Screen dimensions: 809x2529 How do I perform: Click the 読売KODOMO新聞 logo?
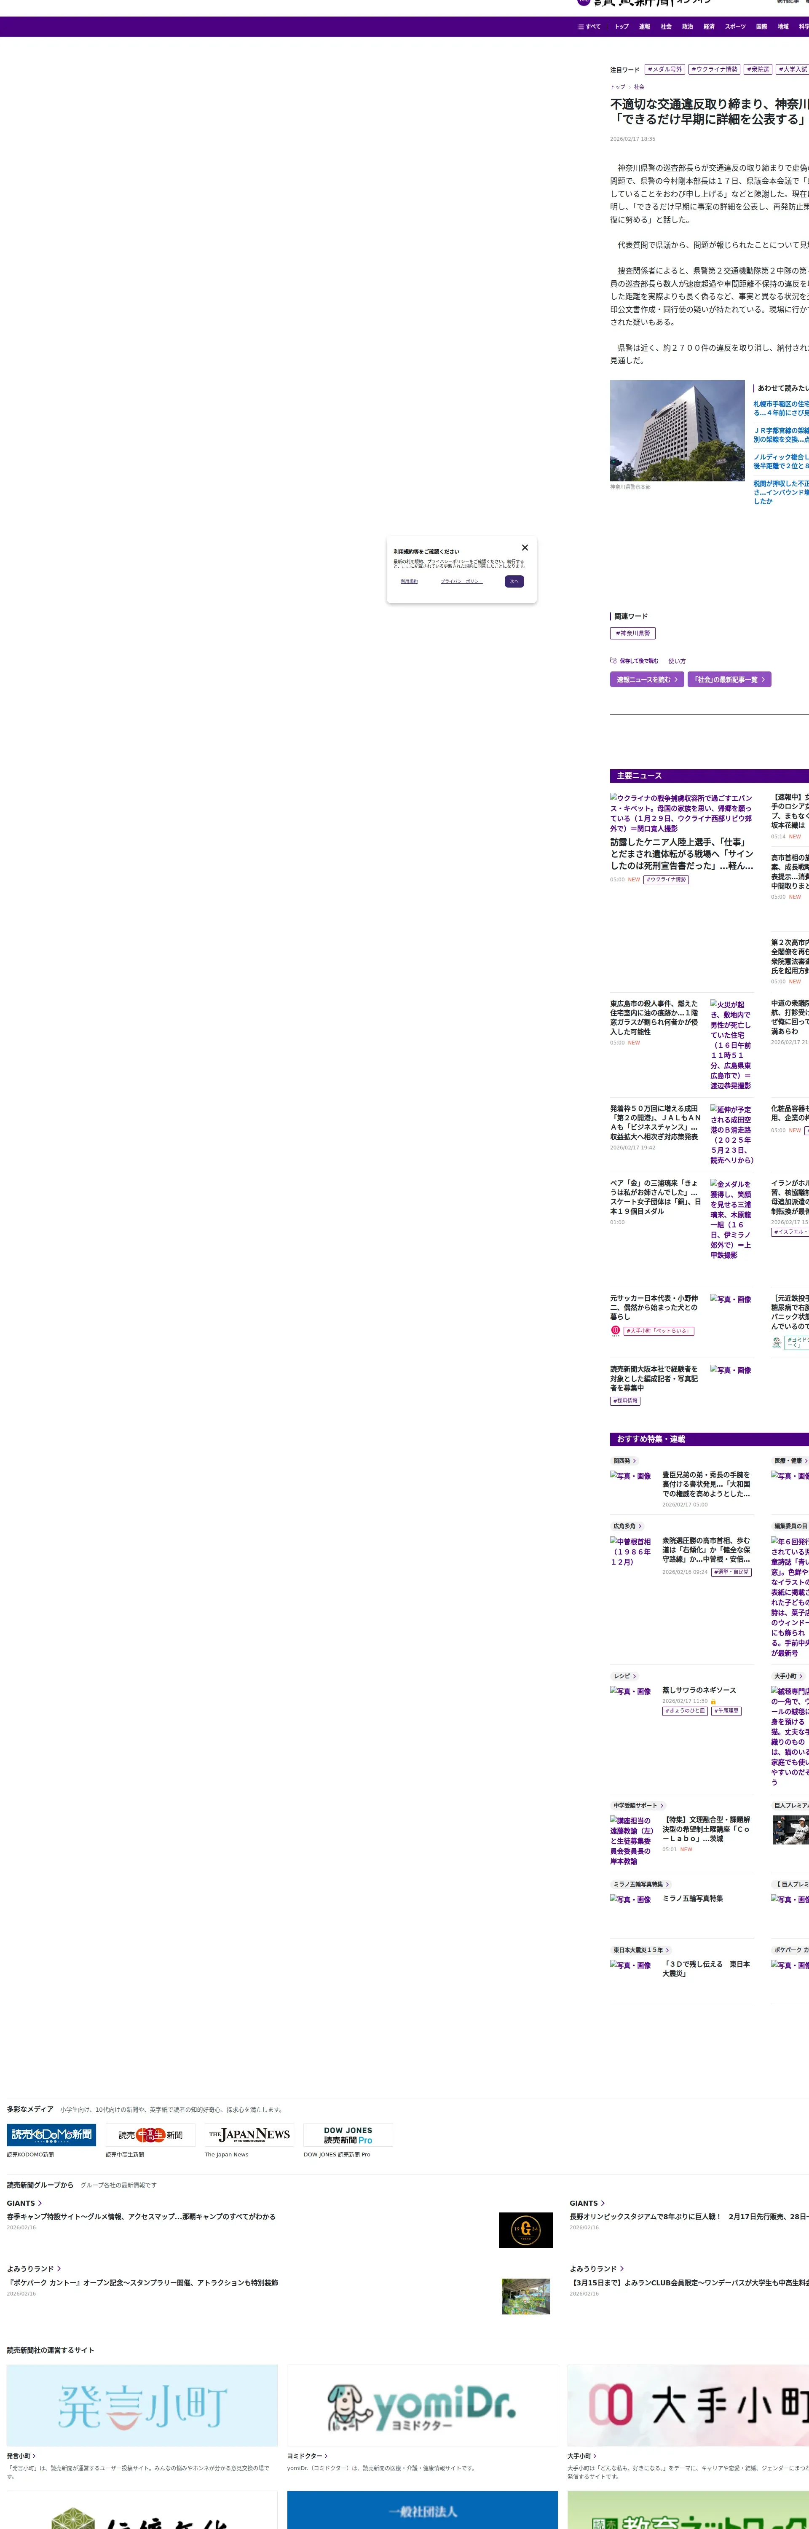tap(51, 2134)
